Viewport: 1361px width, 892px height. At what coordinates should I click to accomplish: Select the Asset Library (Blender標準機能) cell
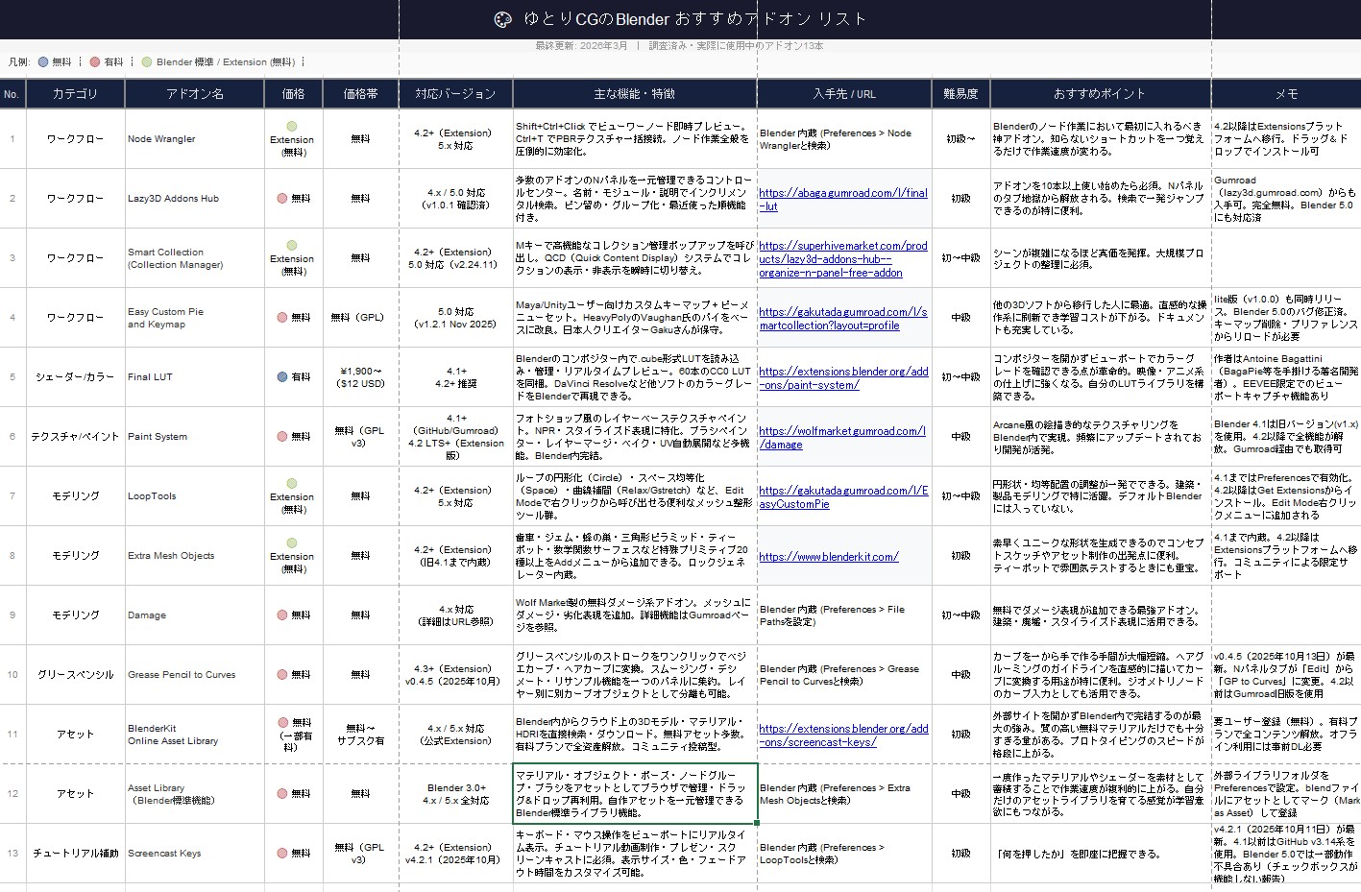195,794
